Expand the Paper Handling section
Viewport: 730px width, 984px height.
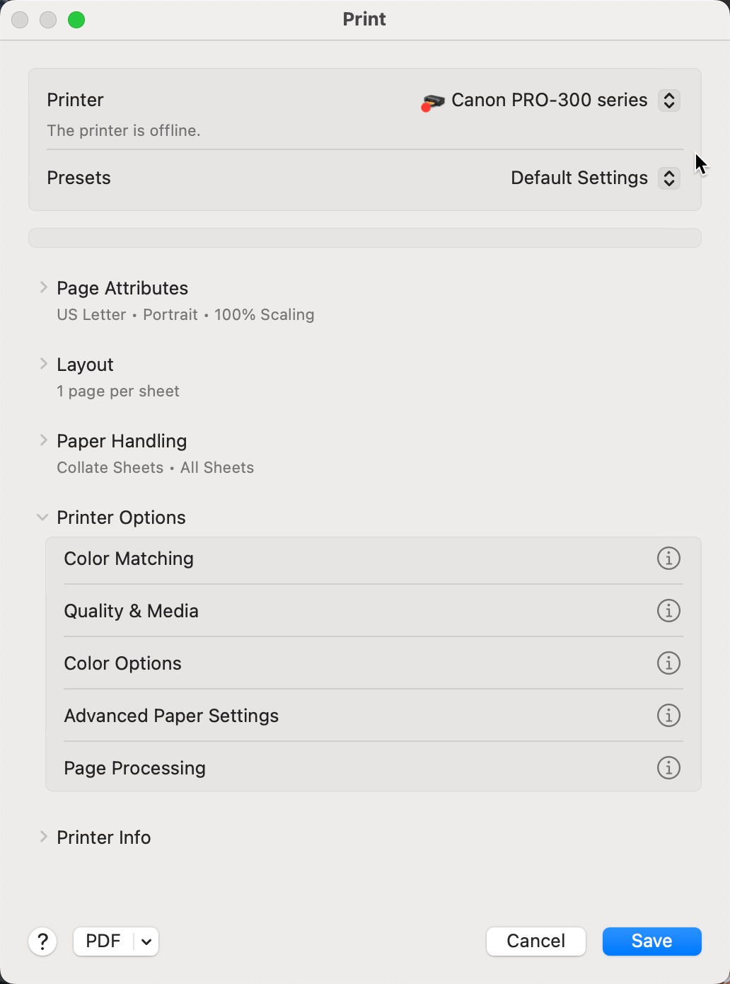point(43,440)
